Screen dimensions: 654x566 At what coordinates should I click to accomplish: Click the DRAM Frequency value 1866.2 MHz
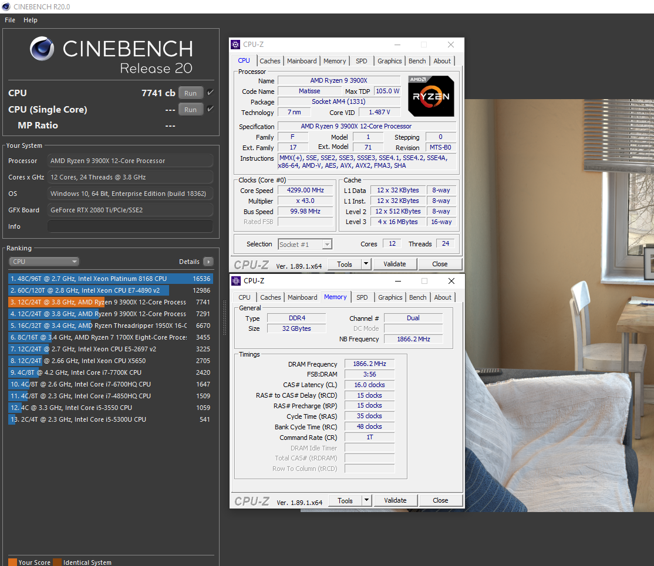tap(369, 364)
